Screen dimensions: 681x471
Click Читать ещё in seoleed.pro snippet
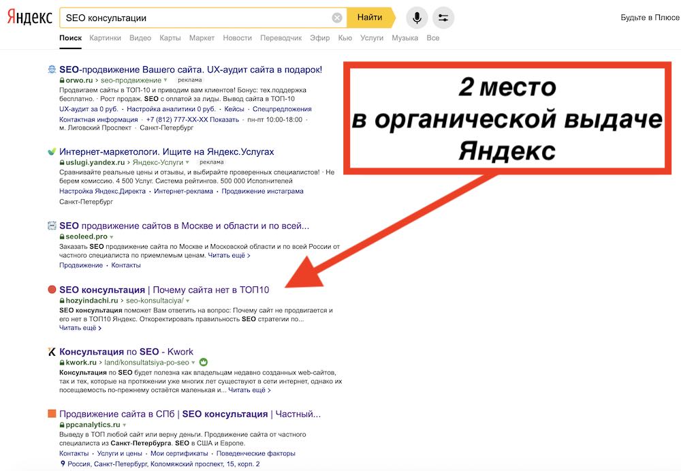click(x=229, y=256)
